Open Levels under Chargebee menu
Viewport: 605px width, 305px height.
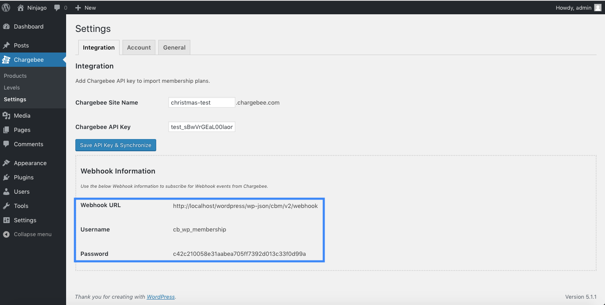(x=12, y=88)
